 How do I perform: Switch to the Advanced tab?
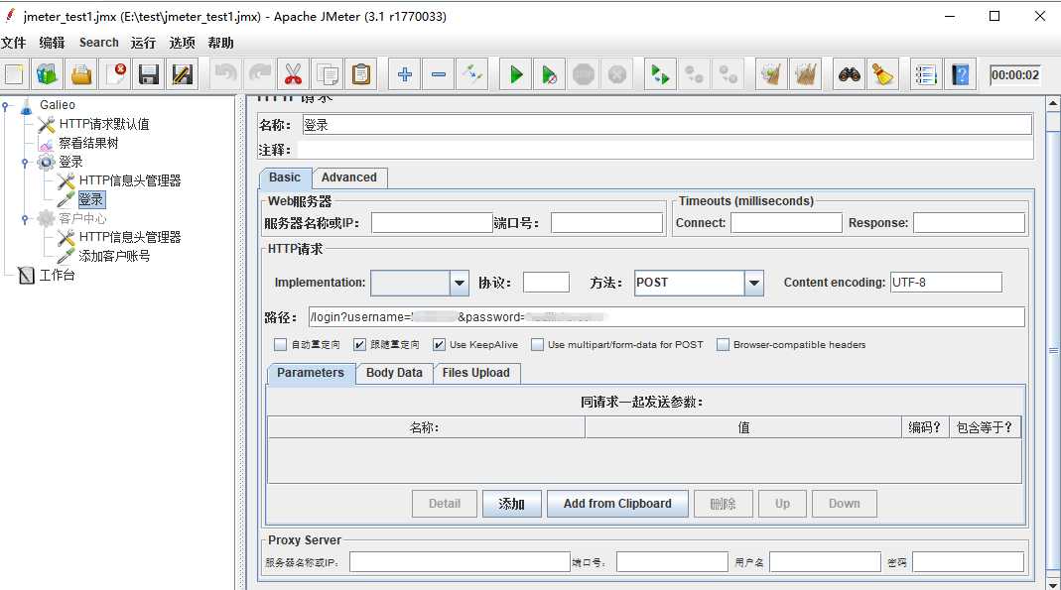pyautogui.click(x=349, y=177)
